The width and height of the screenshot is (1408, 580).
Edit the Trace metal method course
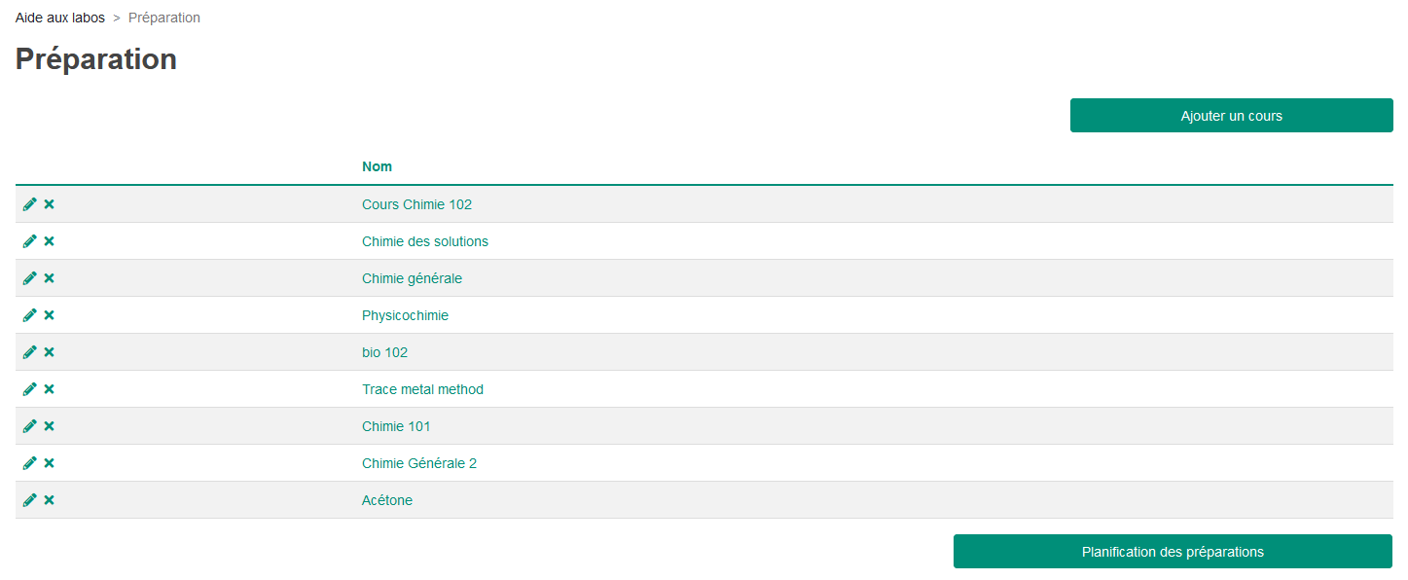coord(30,389)
